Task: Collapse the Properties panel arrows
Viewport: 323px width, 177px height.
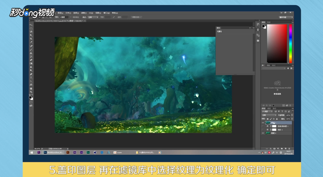Action: [250, 28]
